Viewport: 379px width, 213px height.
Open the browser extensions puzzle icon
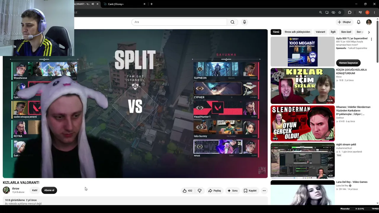[x=350, y=12]
